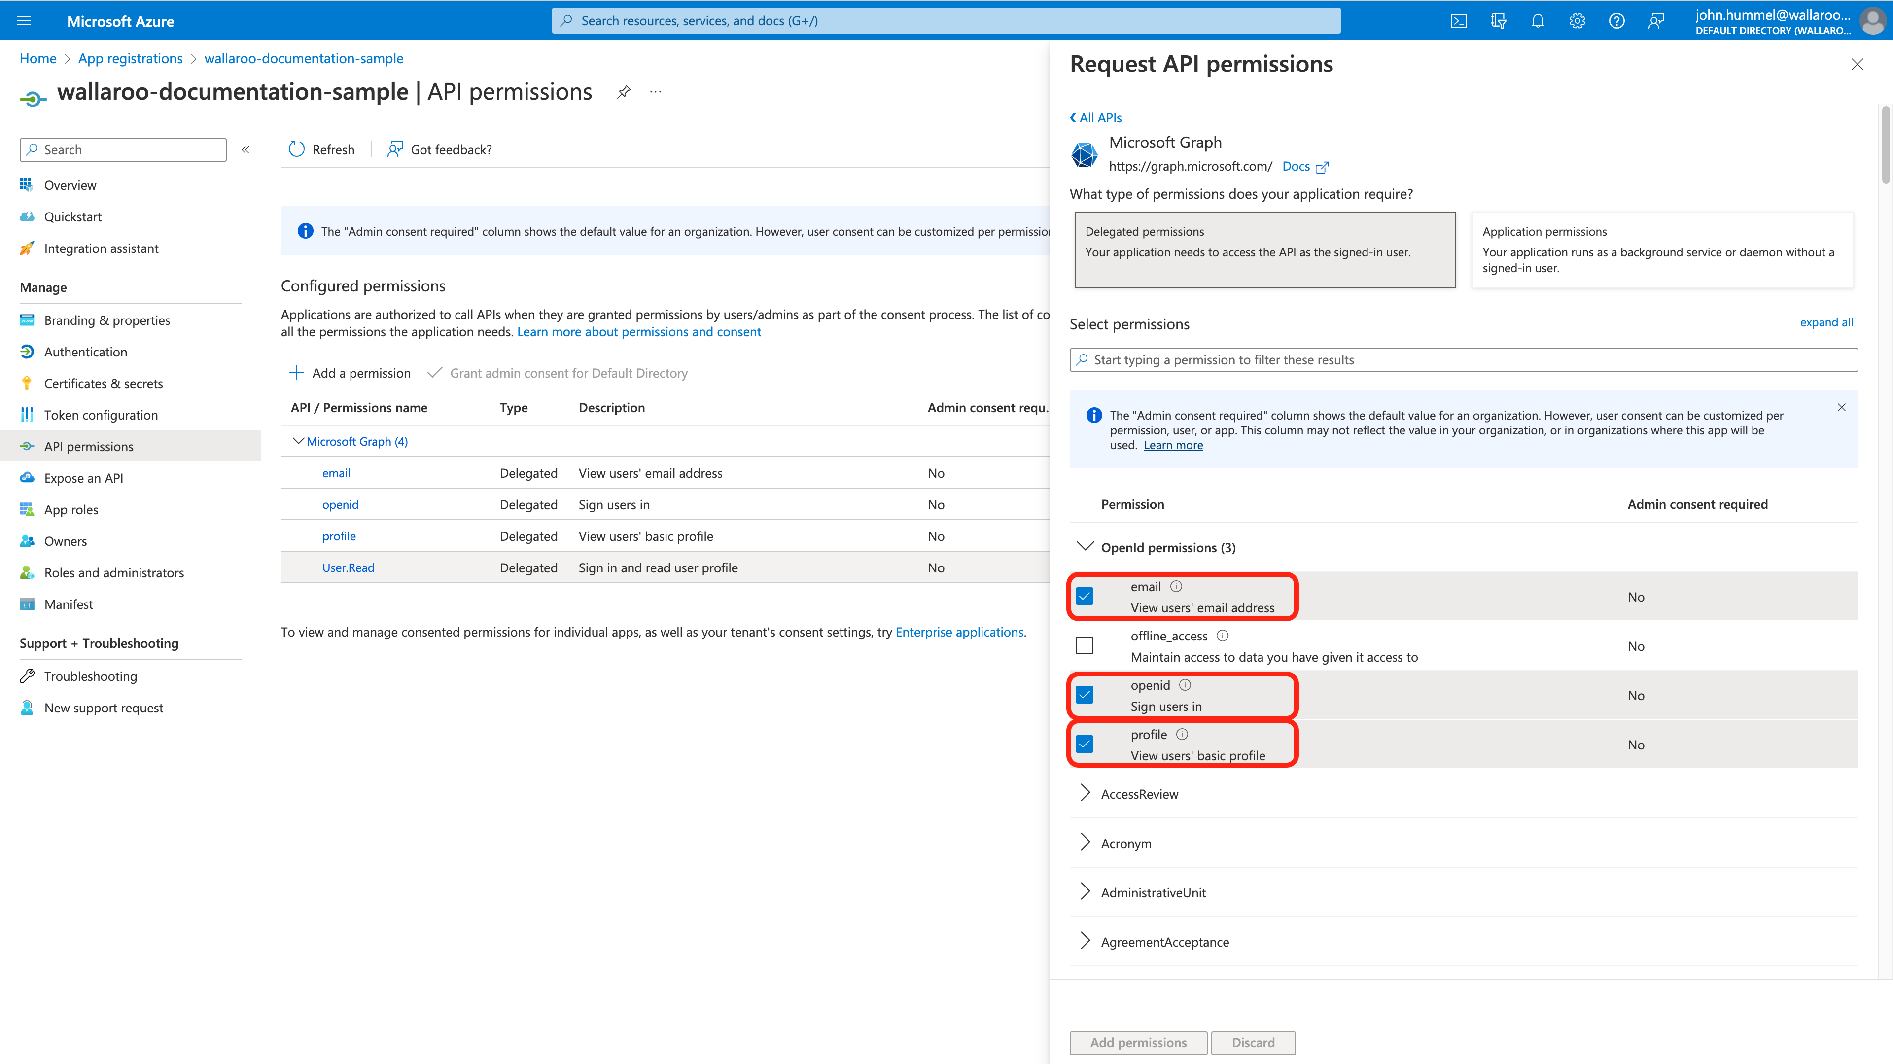1893x1064 pixels.
Task: Navigate to App registrations breadcrumb
Action: coord(130,58)
